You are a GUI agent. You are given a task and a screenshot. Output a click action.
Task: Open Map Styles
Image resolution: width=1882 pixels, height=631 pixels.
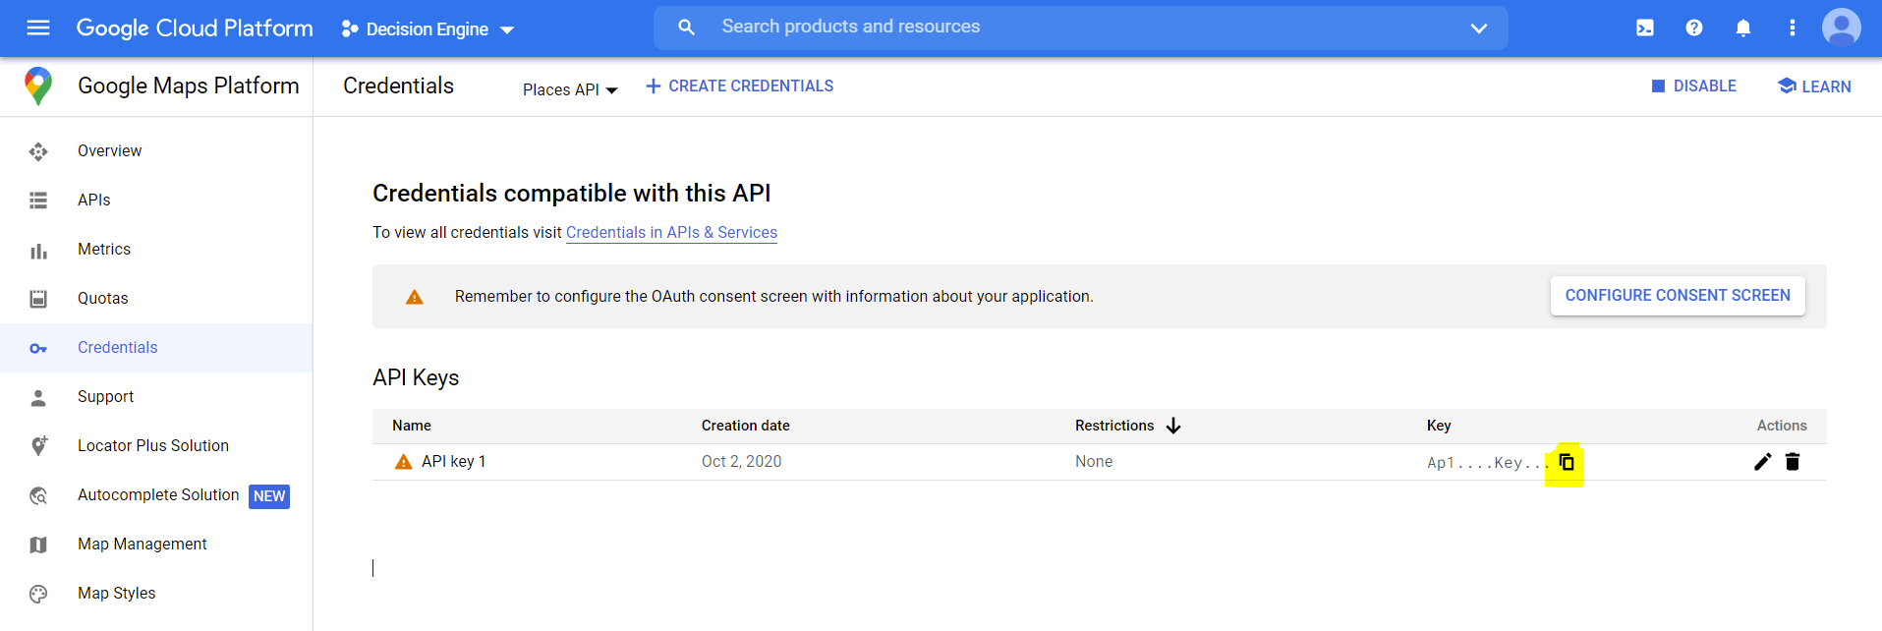click(x=116, y=593)
